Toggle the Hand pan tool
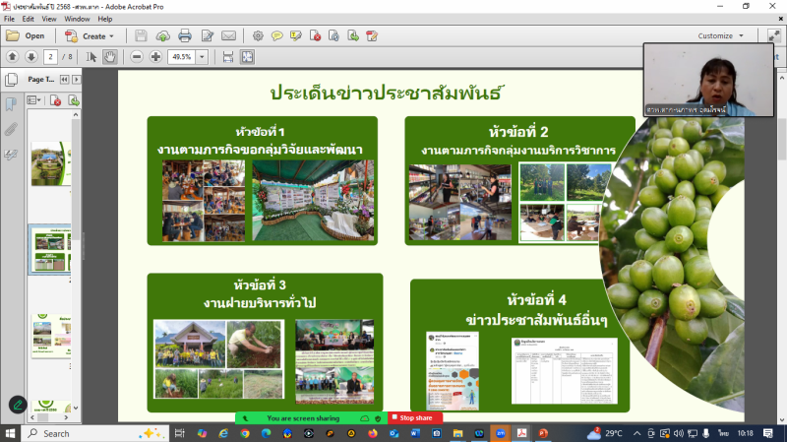787x442 pixels. point(110,56)
